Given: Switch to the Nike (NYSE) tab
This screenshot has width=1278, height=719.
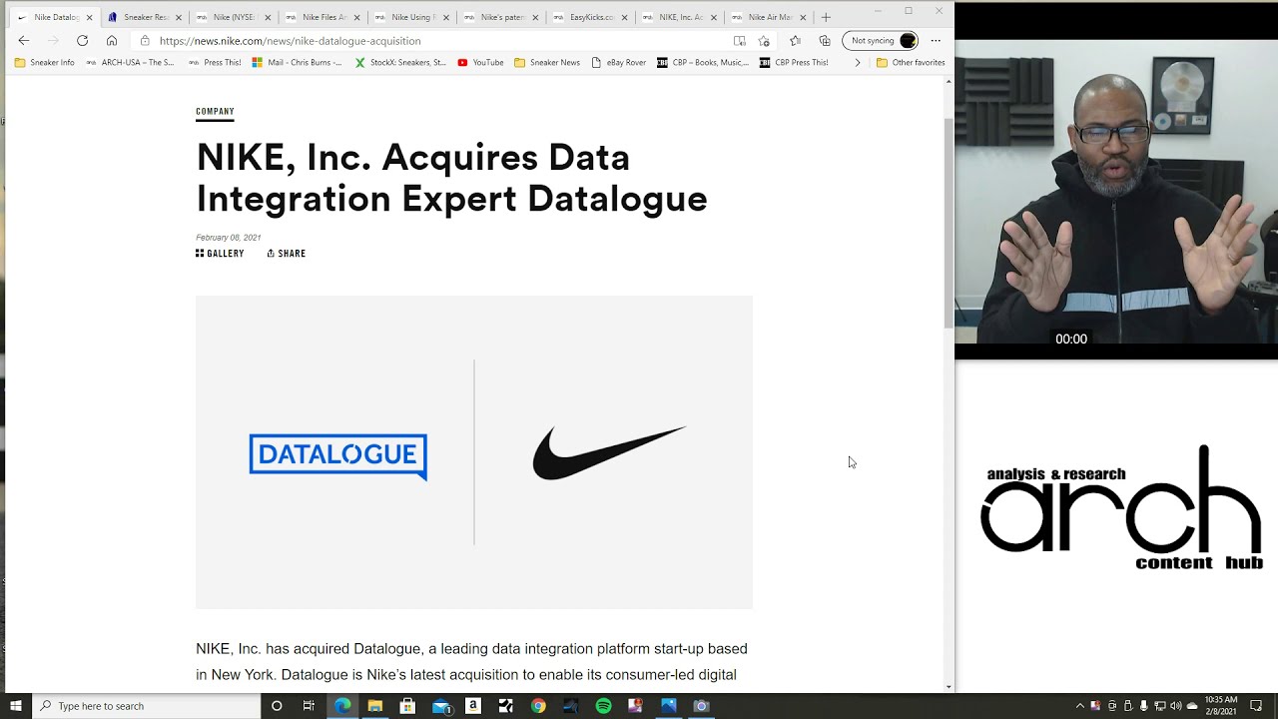Looking at the screenshot, I should [x=232, y=17].
